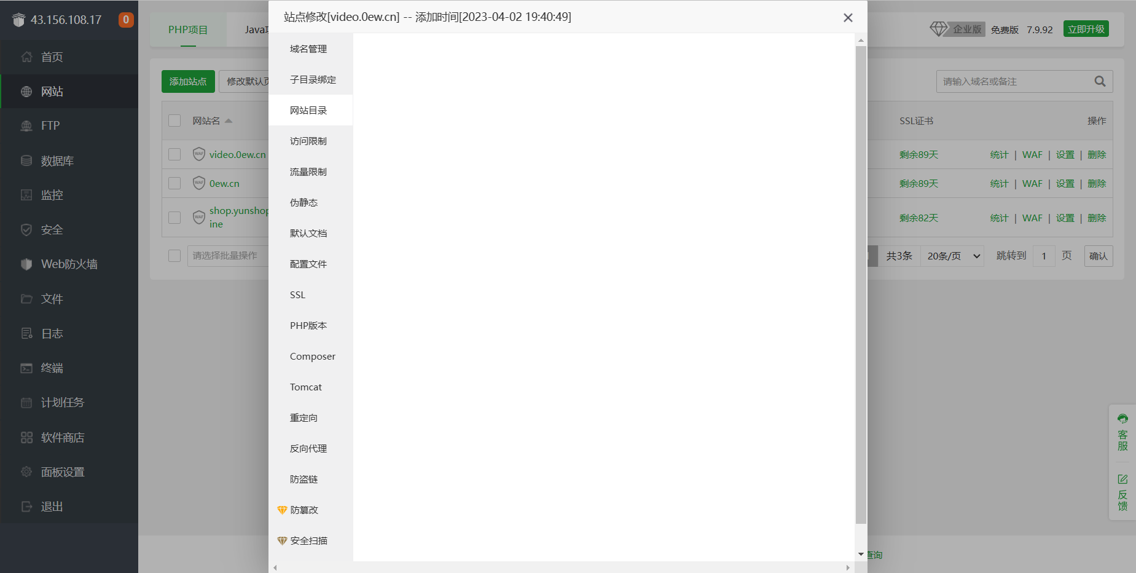Click the green 立即升级 button
This screenshot has height=573, width=1136.
[1086, 29]
